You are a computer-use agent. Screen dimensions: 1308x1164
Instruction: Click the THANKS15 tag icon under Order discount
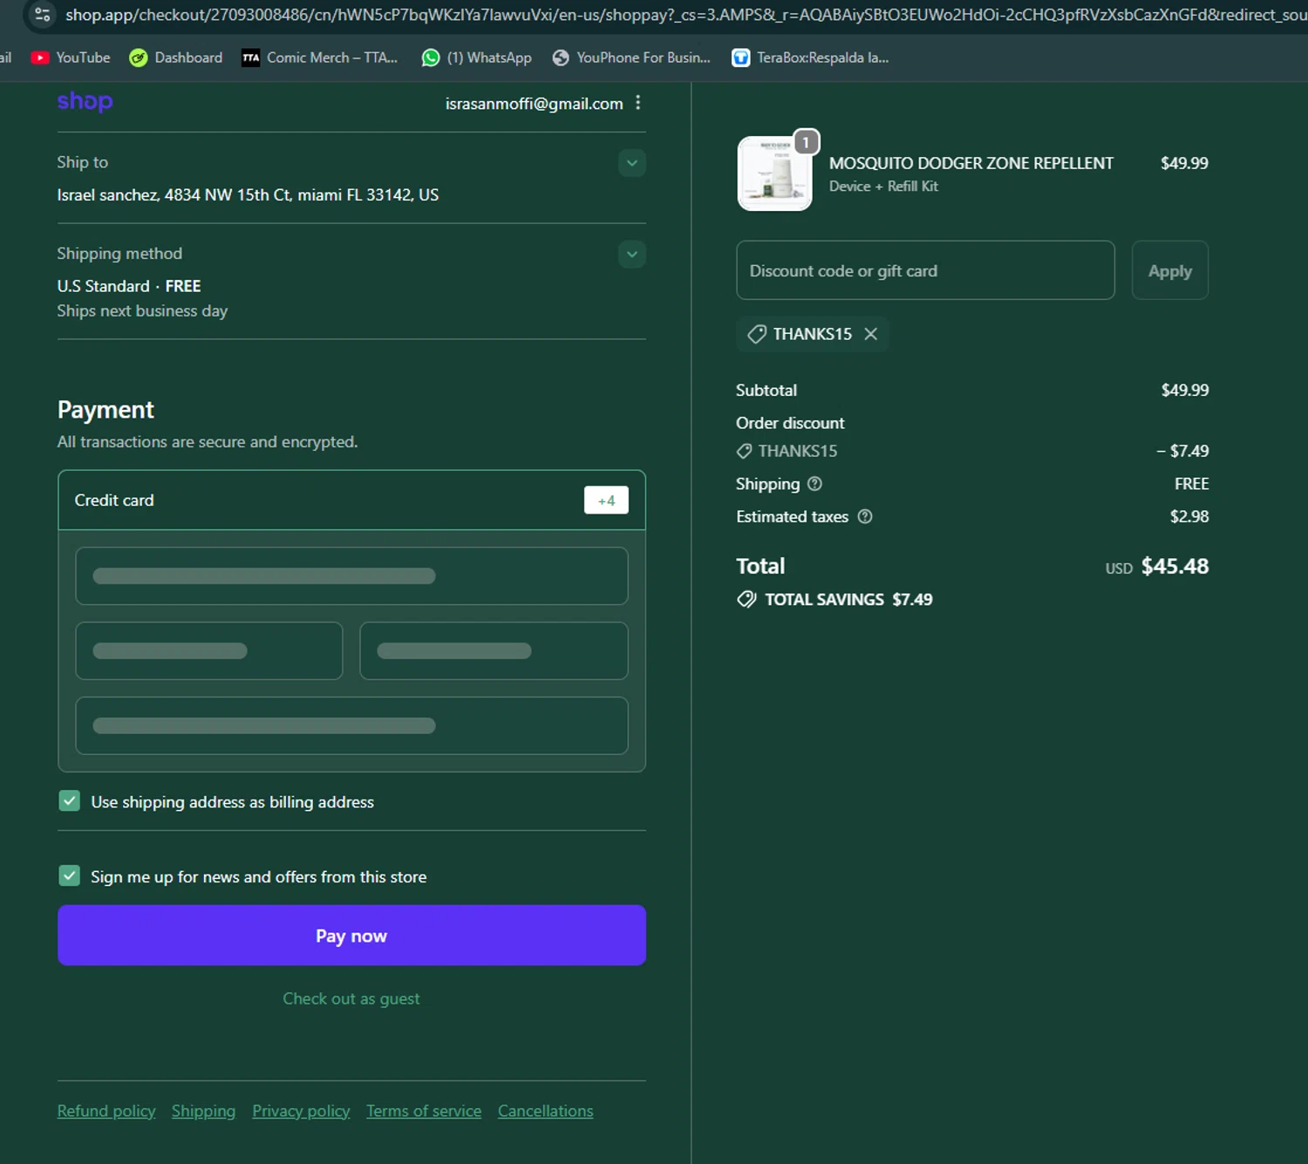point(744,451)
